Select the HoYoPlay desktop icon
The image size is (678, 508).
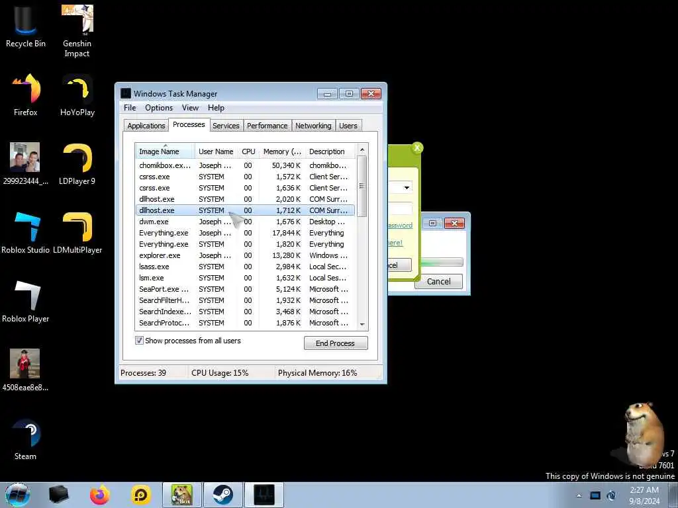tap(77, 95)
